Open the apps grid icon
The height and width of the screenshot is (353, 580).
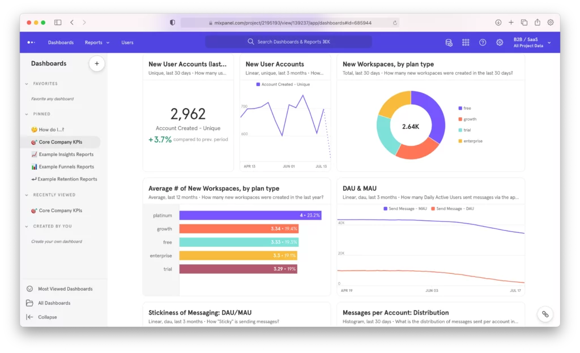[466, 42]
